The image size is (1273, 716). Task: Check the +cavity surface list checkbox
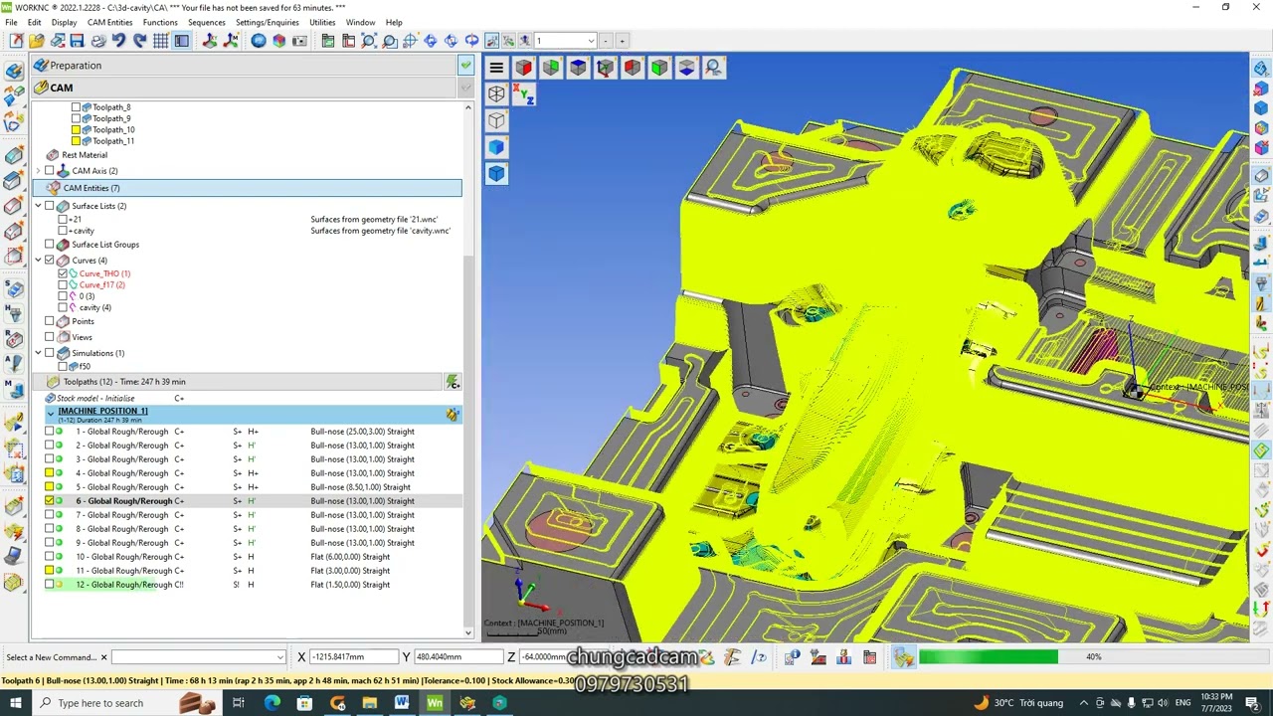(x=63, y=231)
